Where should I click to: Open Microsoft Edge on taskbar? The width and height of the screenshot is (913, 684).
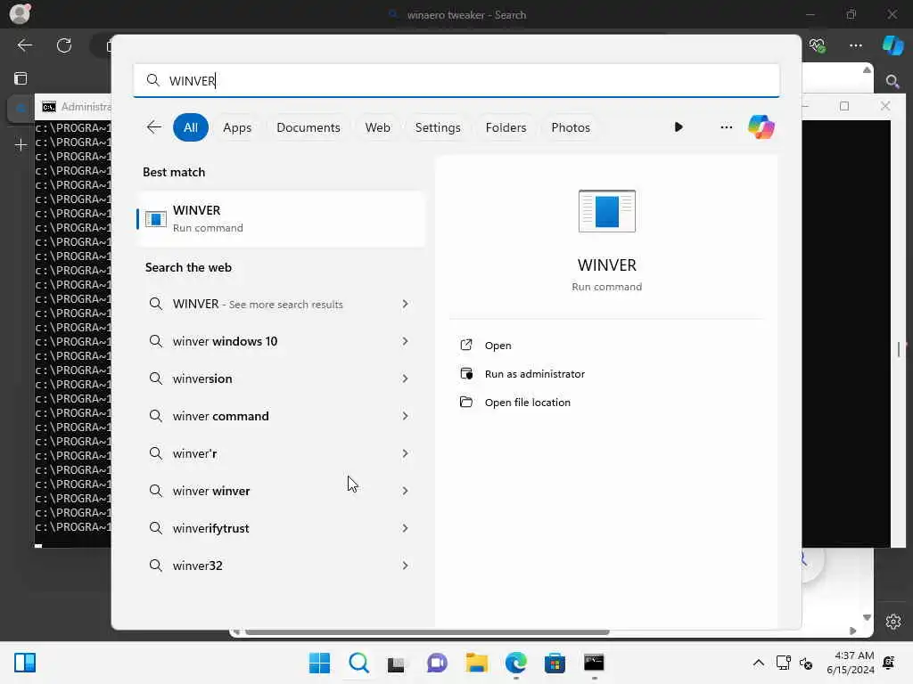[516, 663]
